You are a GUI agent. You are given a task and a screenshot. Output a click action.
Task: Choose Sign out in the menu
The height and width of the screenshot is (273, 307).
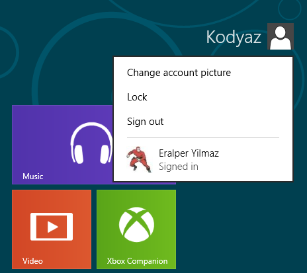click(x=146, y=122)
